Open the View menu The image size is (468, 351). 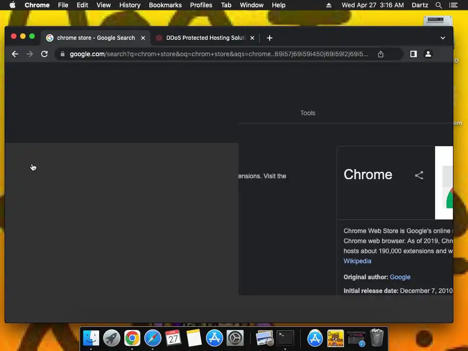tap(104, 5)
